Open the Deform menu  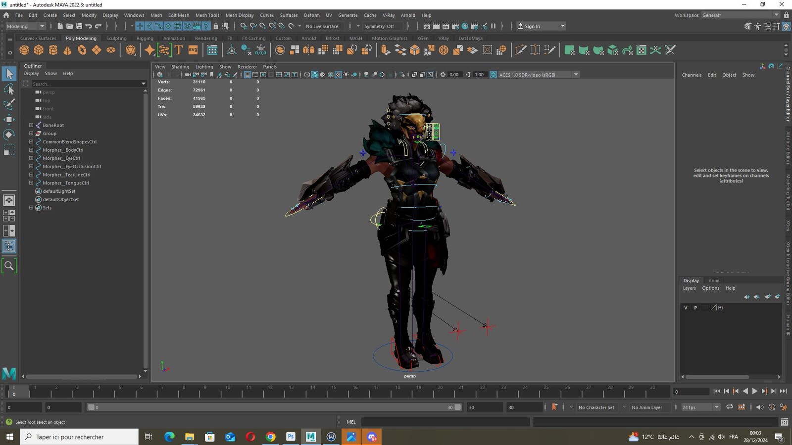(311, 15)
